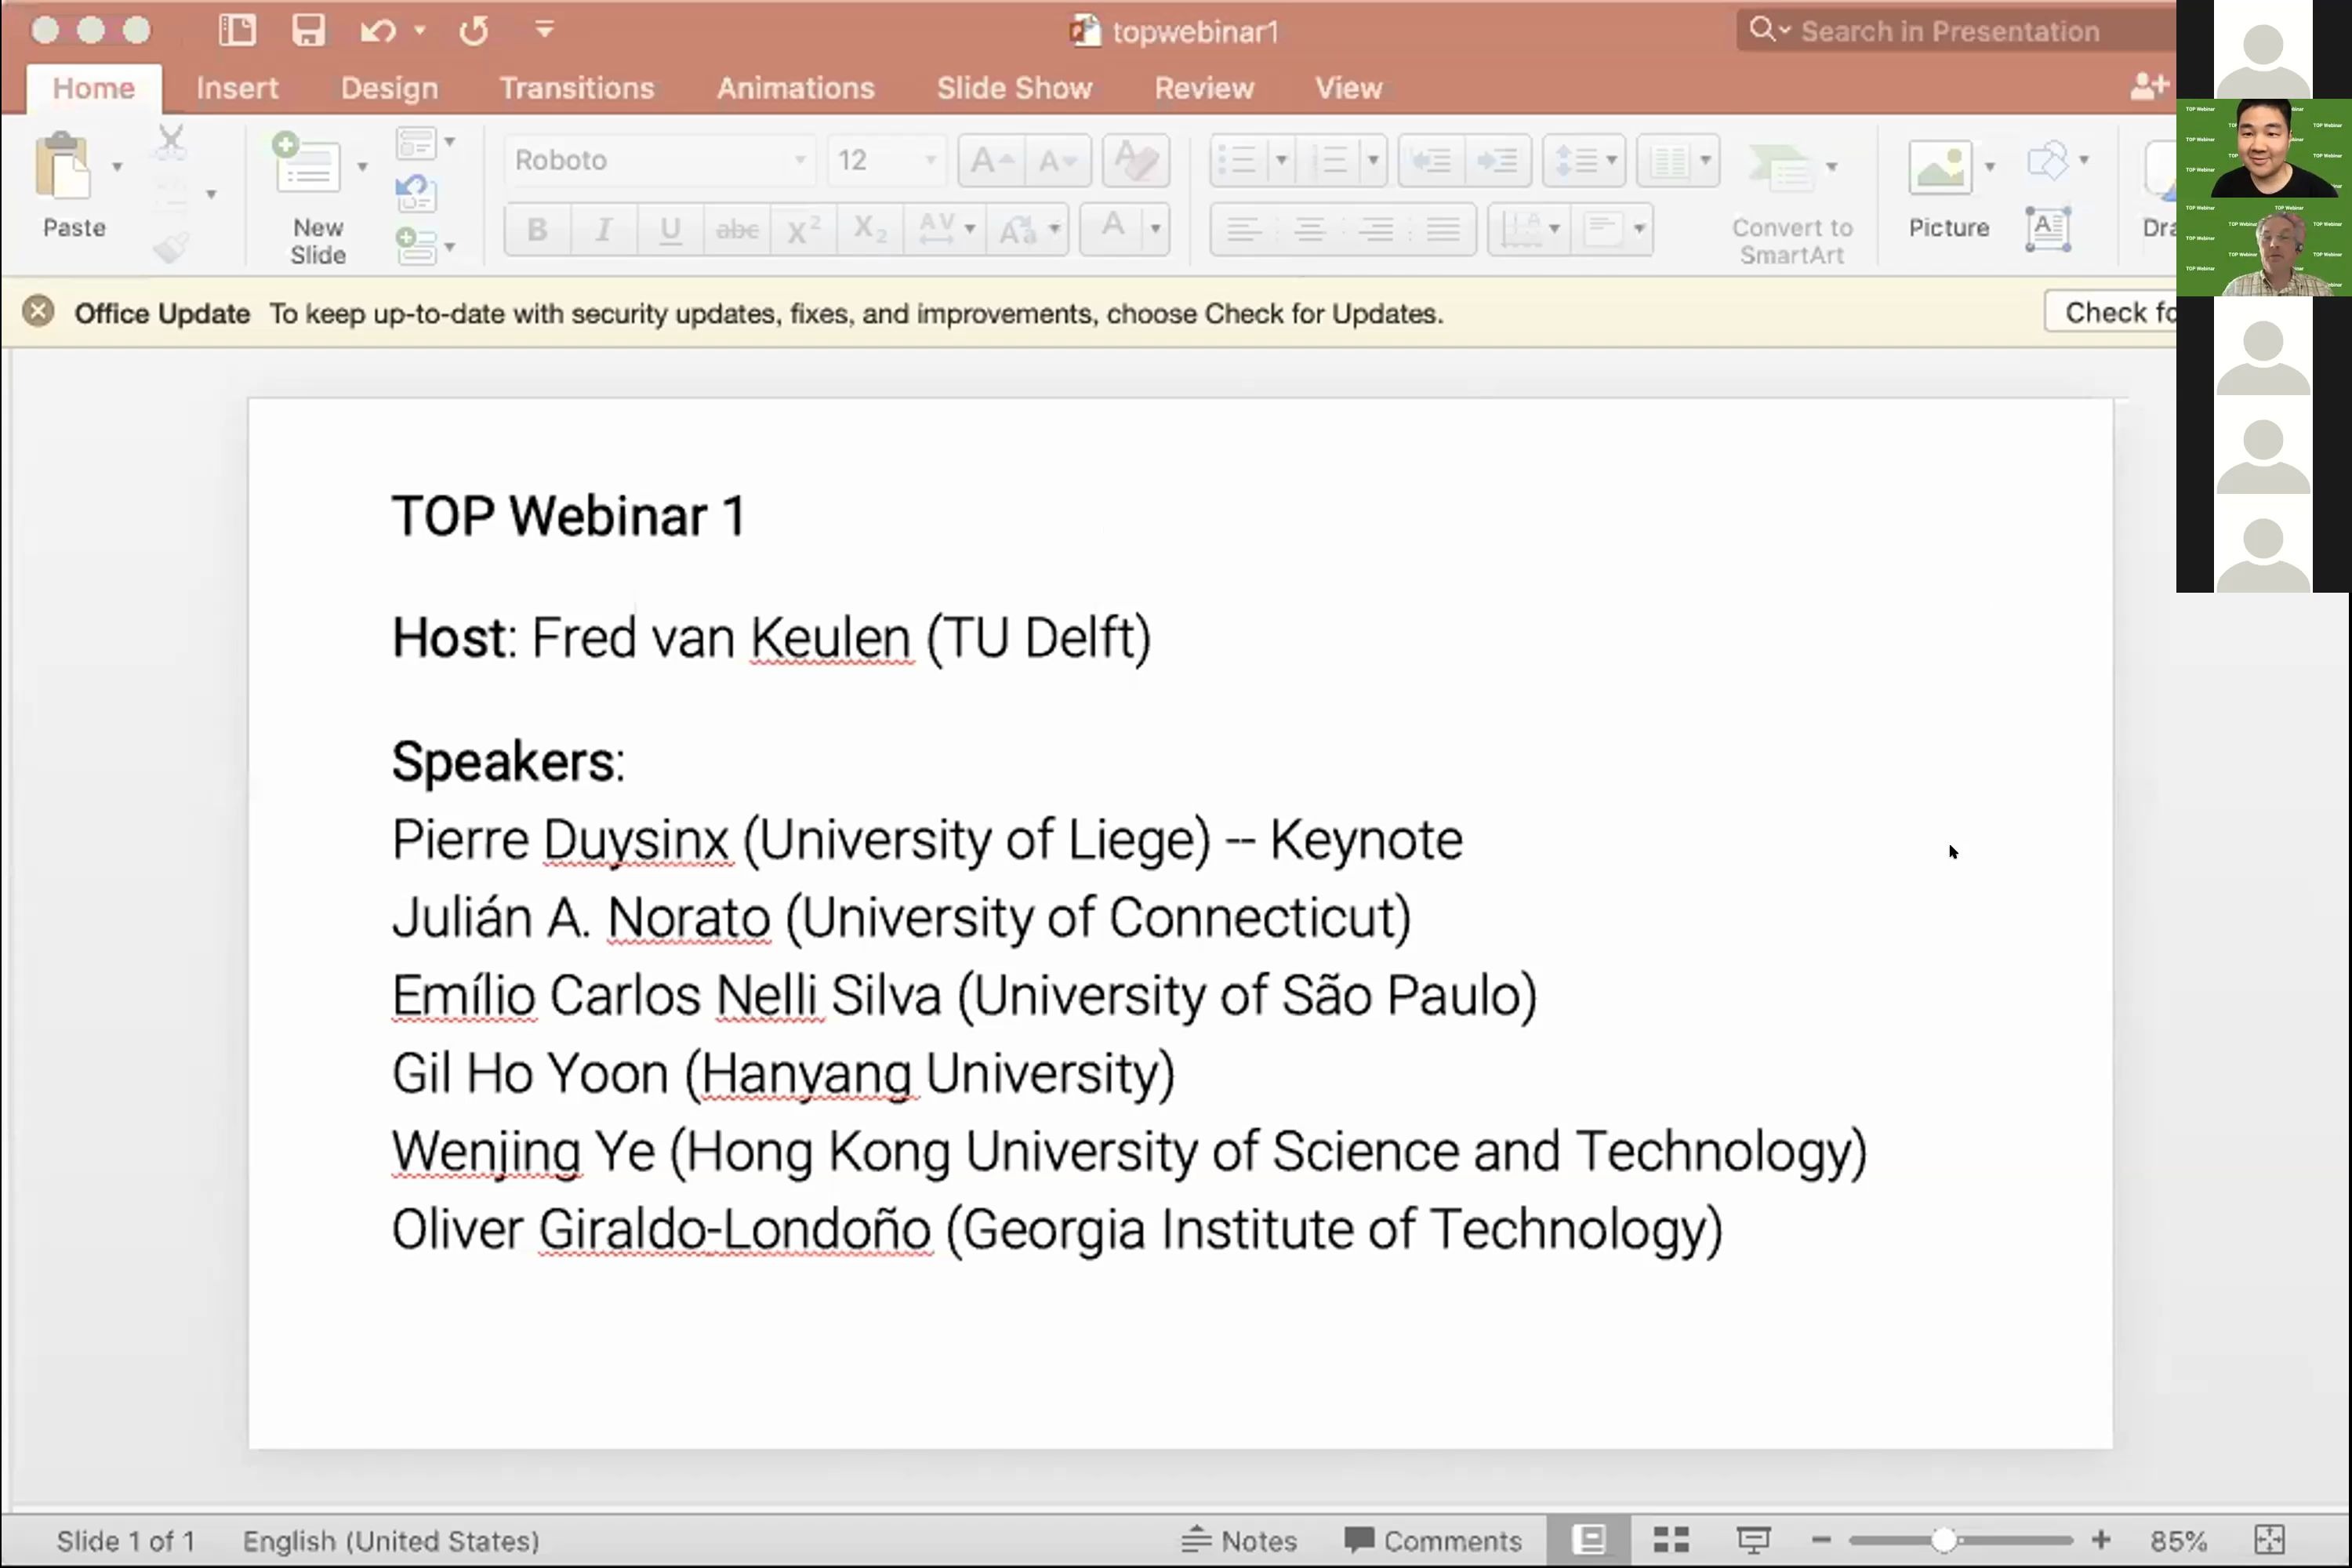Open Notes pane from status bar
Screen dimensions: 2352x1568
pyautogui.click(x=1239, y=1540)
